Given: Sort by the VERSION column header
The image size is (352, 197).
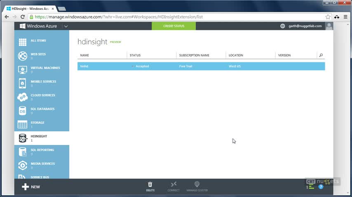Looking at the screenshot, I should click(284, 55).
